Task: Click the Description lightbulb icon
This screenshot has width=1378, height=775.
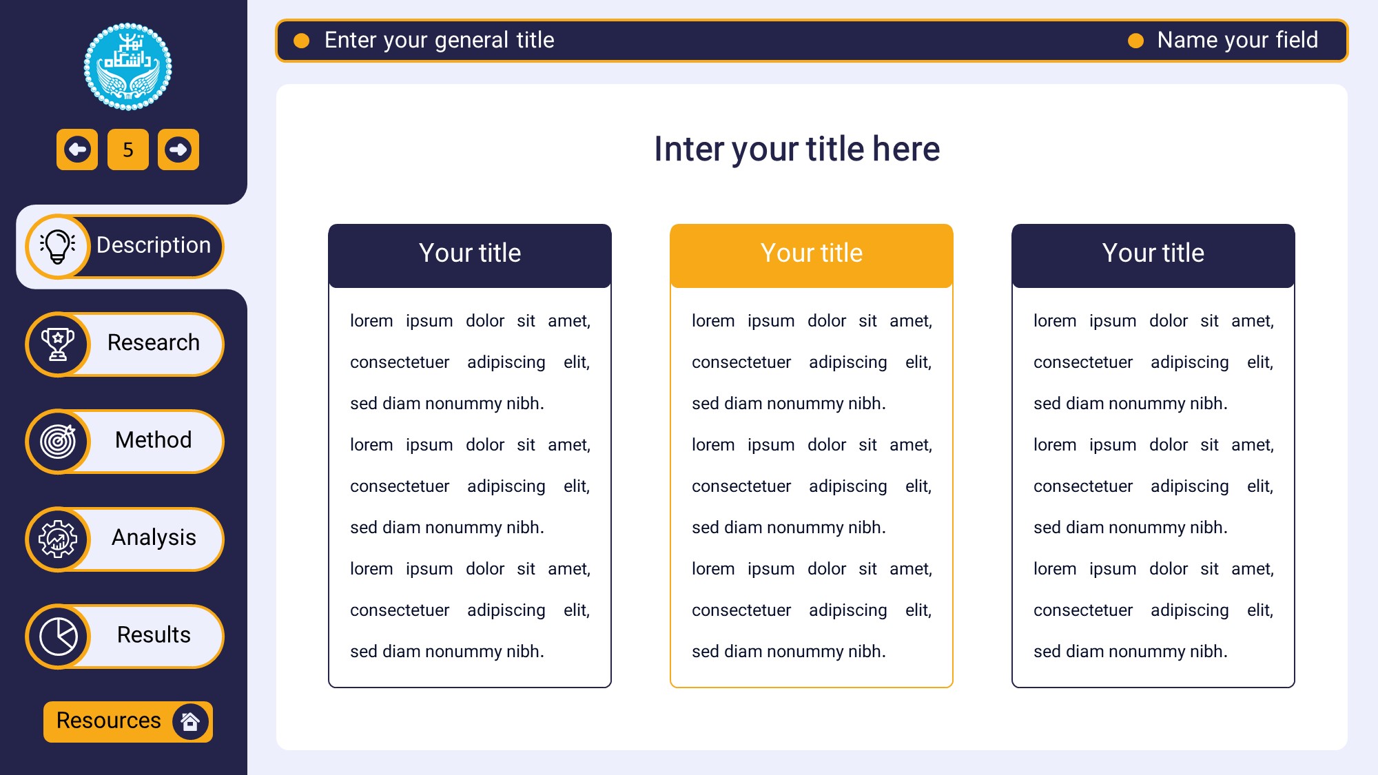Action: pyautogui.click(x=59, y=246)
